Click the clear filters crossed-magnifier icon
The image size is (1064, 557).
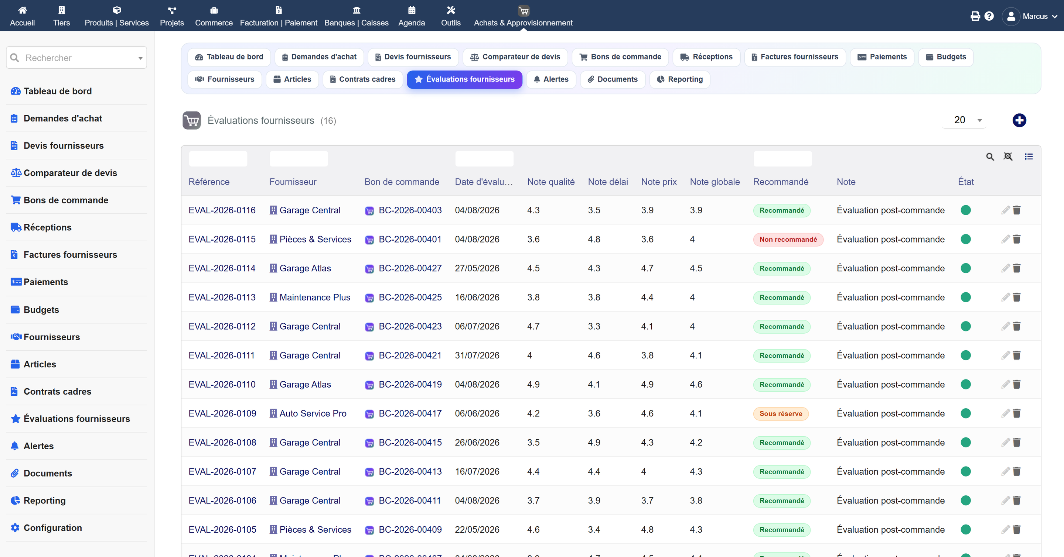[x=1008, y=157]
